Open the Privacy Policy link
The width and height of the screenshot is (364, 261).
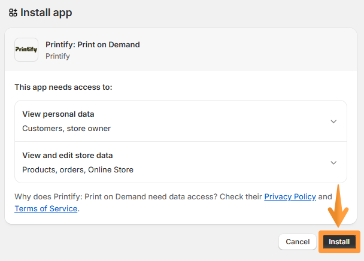point(290,197)
